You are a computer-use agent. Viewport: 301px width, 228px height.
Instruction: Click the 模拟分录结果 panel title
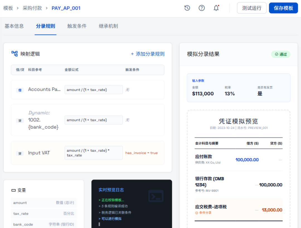point(203,54)
